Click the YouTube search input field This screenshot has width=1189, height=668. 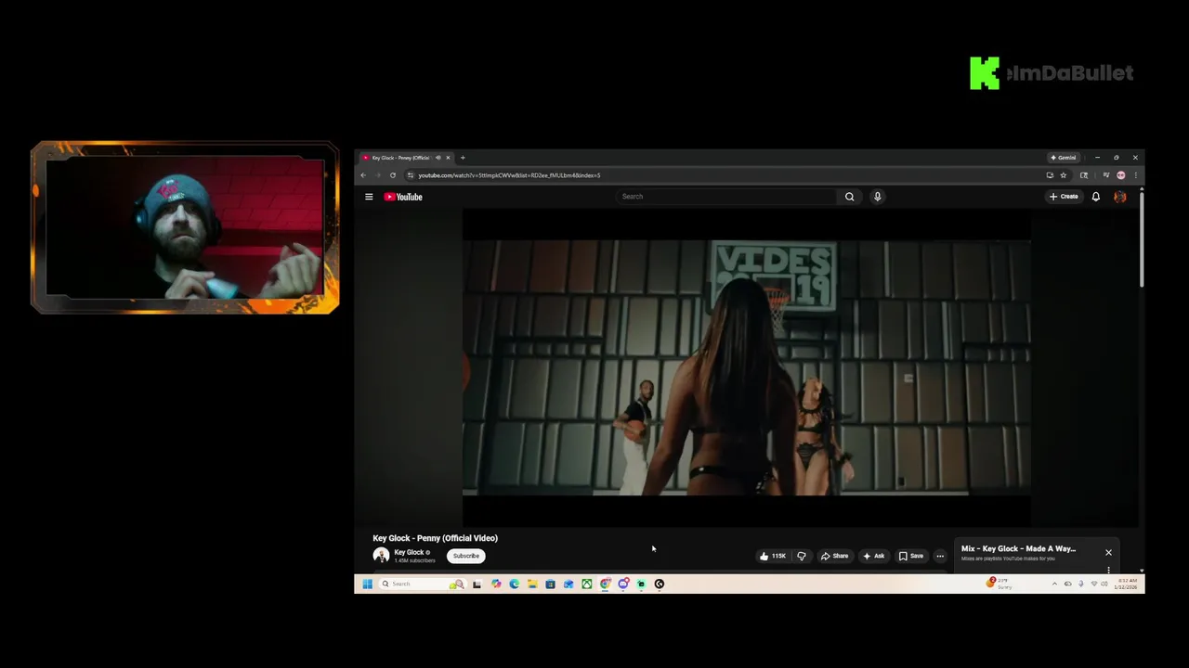point(726,197)
